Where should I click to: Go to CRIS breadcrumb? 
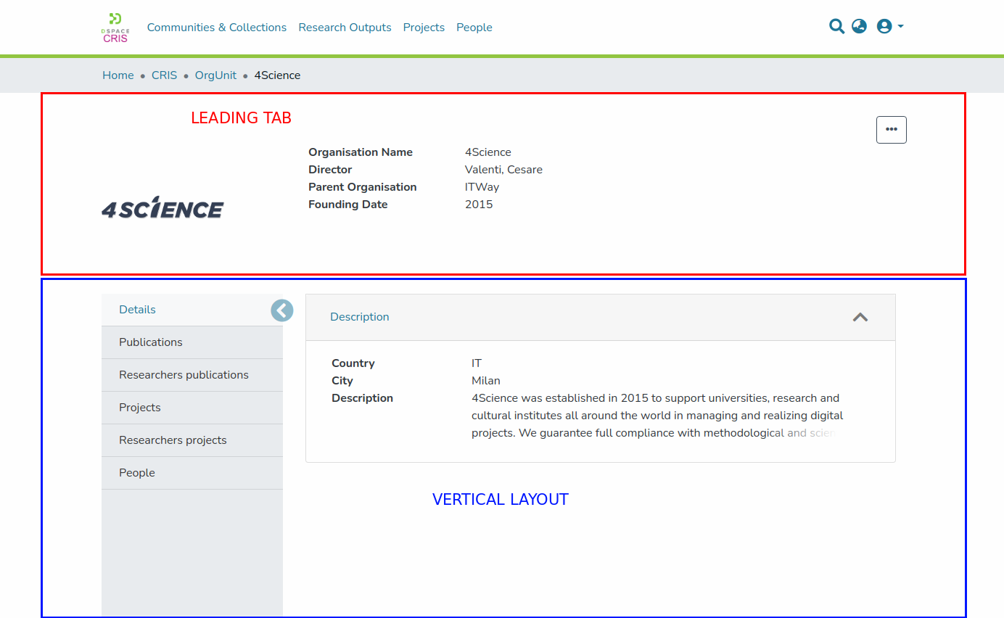click(164, 75)
